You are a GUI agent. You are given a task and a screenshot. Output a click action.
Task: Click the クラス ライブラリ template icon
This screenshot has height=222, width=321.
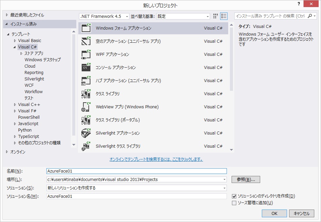[86, 94]
